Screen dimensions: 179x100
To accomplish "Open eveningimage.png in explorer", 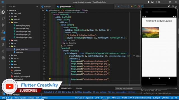I will 23,25.
